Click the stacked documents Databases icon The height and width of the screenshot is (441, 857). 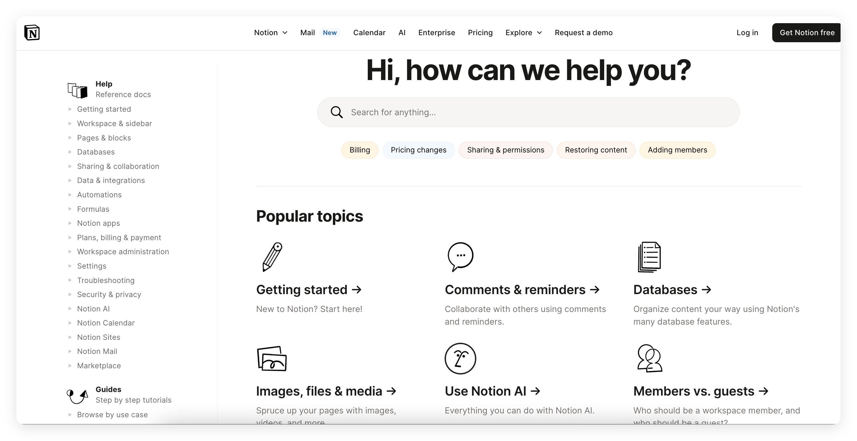tap(649, 257)
